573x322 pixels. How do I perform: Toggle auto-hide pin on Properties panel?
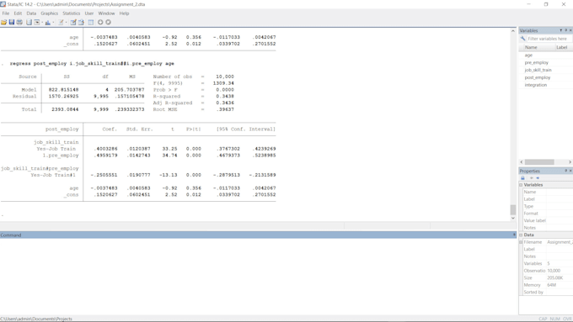(x=565, y=171)
